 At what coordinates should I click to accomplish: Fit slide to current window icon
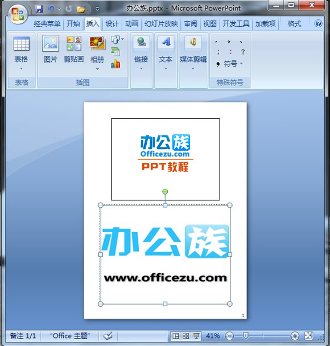point(308,336)
